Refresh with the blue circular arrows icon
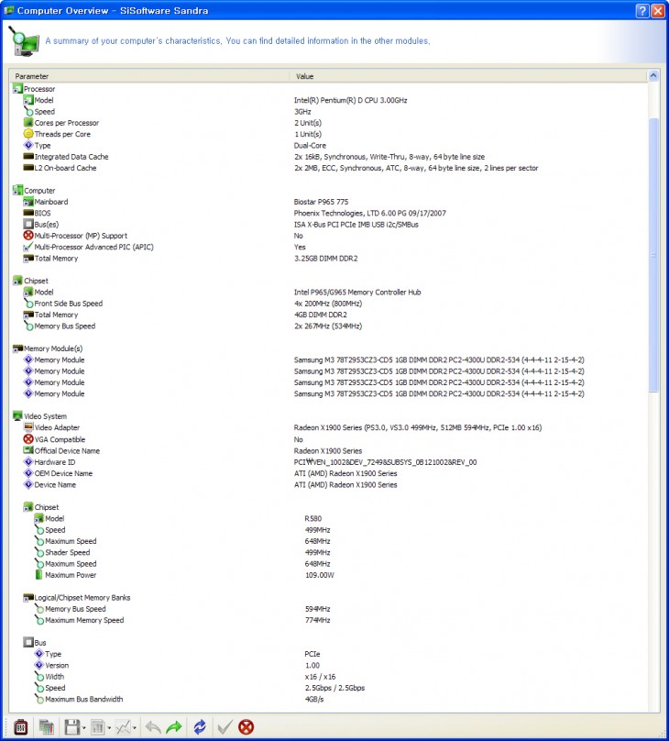The height and width of the screenshot is (741, 669). (x=199, y=727)
